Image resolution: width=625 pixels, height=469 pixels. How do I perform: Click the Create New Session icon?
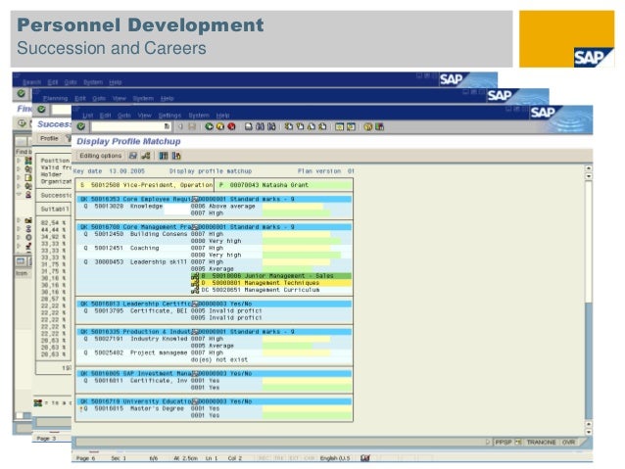click(x=339, y=126)
